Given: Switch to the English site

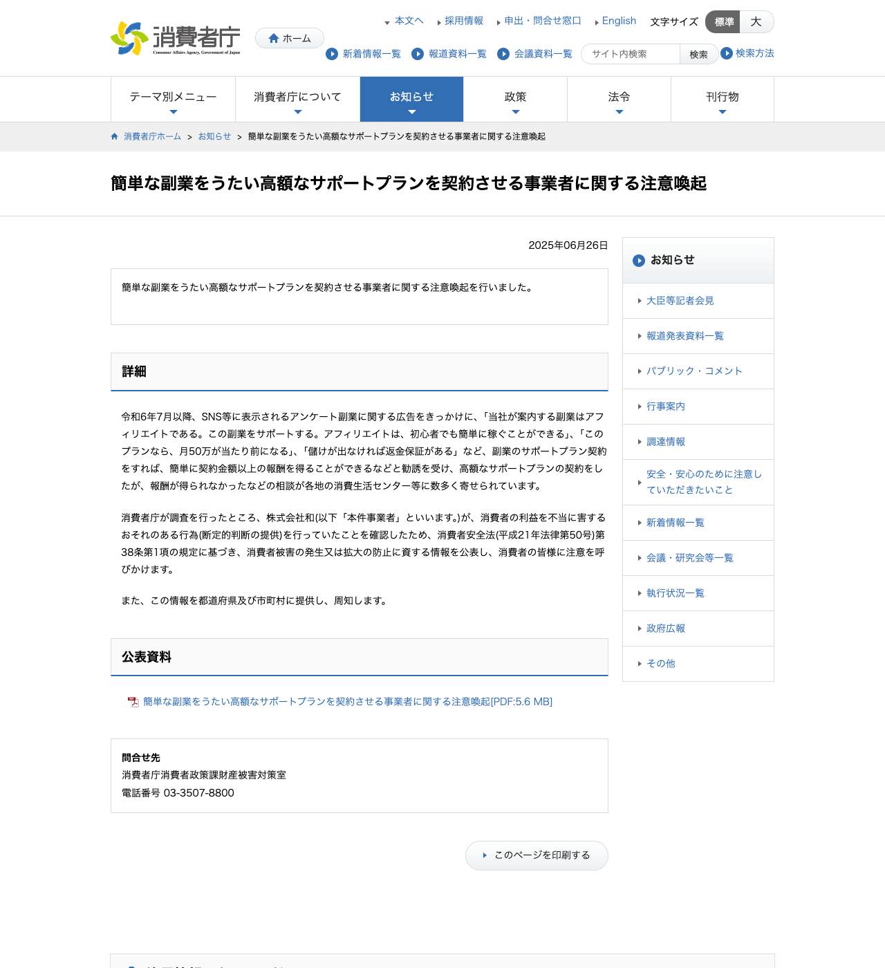Looking at the screenshot, I should click(619, 21).
